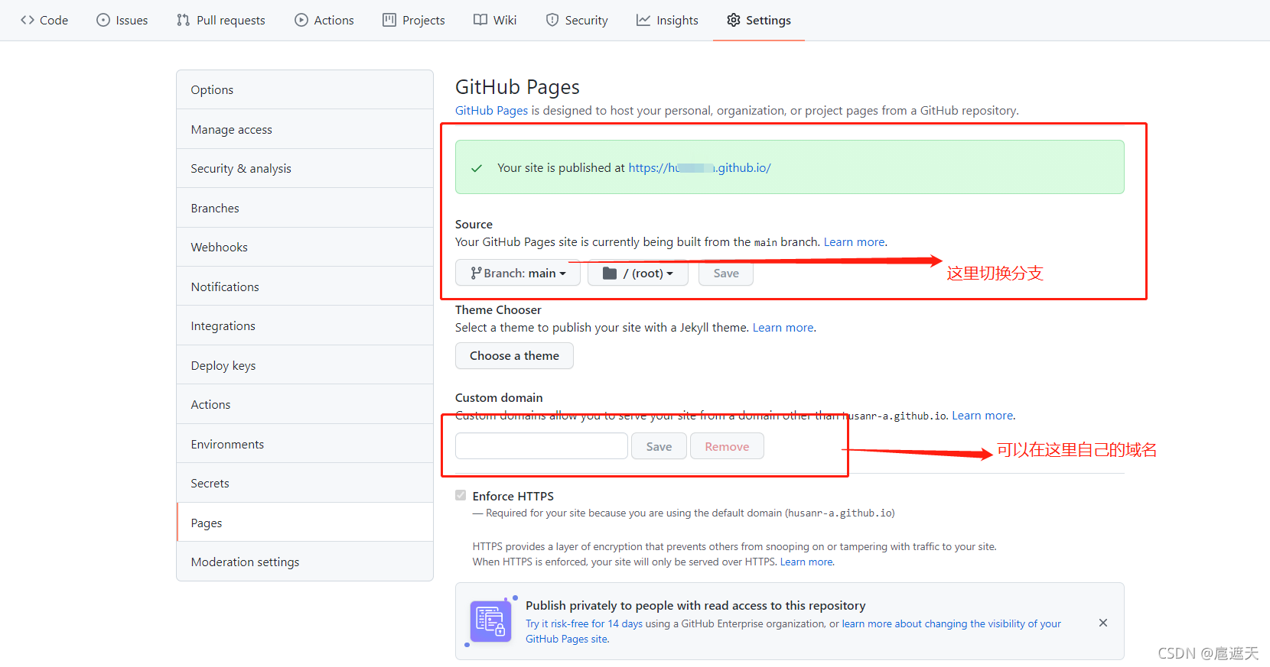Expand the Branch: main dropdown
The height and width of the screenshot is (667, 1270).
pyautogui.click(x=518, y=273)
